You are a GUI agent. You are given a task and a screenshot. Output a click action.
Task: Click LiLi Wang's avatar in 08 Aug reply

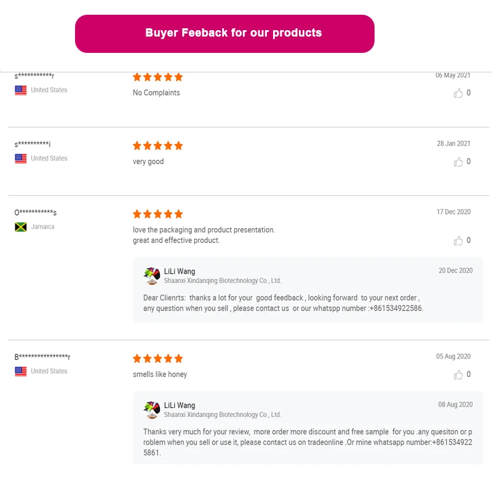coord(152,410)
